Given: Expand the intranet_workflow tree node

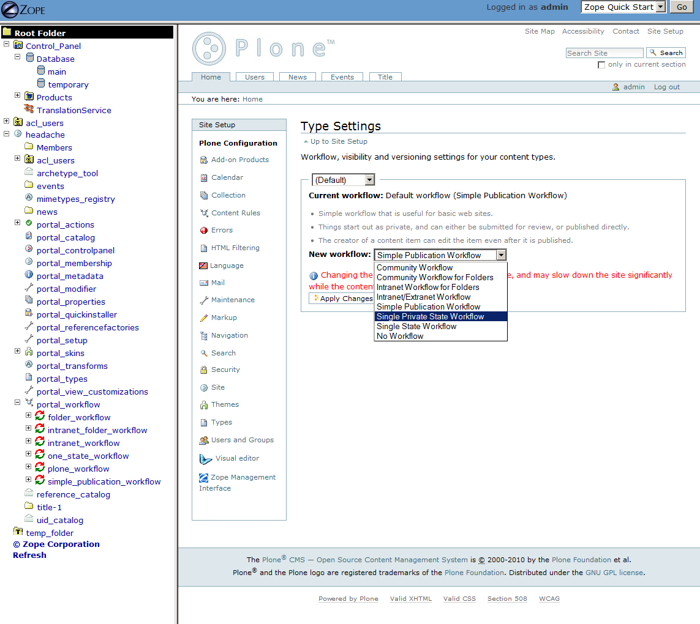Looking at the screenshot, I should [x=29, y=440].
